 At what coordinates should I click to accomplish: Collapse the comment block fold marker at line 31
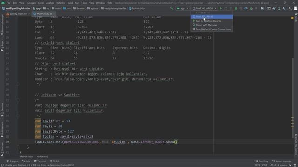tap(19, 100)
